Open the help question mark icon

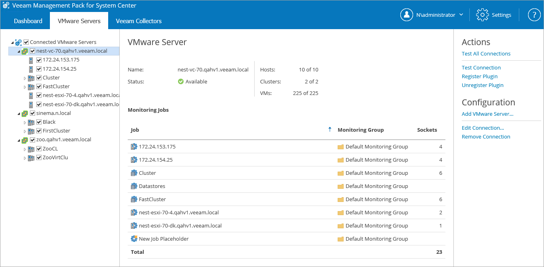click(x=534, y=15)
